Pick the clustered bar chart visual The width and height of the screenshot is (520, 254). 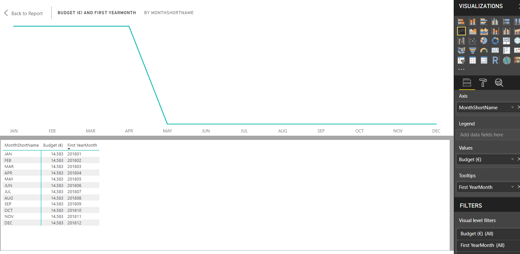484,22
